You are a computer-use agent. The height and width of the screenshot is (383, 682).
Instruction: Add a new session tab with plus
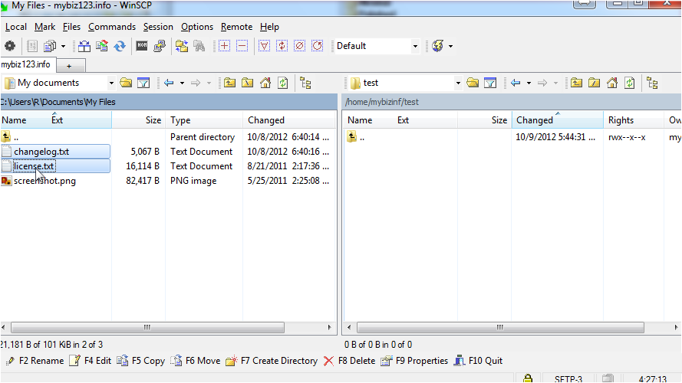(x=69, y=66)
